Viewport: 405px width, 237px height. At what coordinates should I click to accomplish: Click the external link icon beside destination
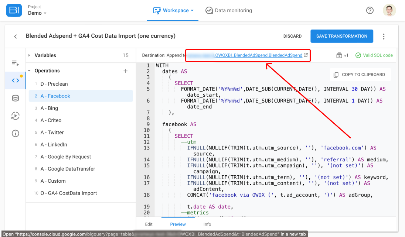pos(306,55)
